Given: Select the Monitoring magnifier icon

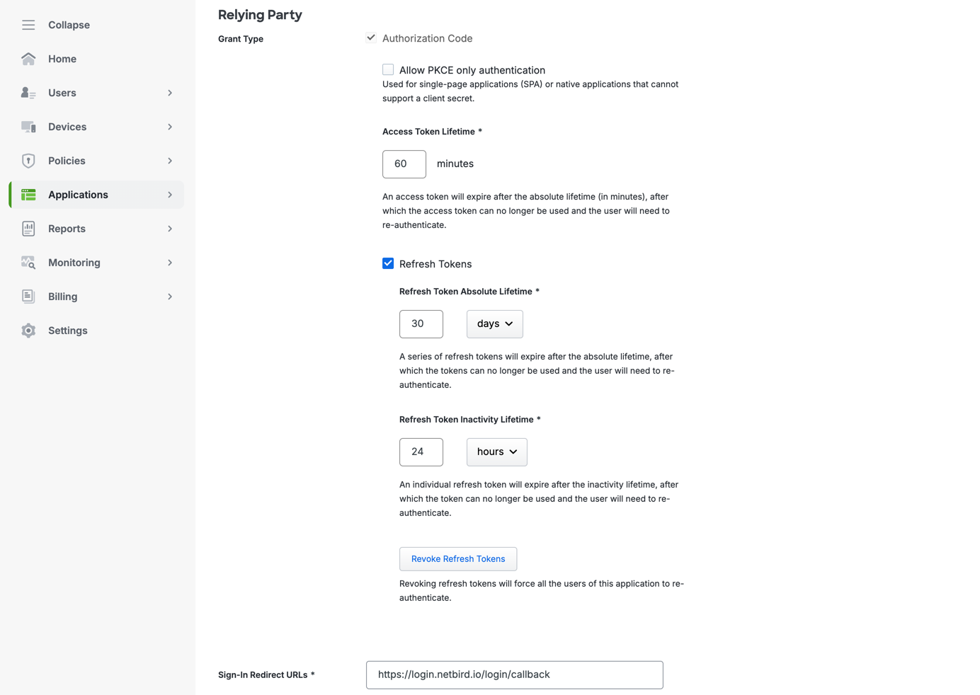Looking at the screenshot, I should tap(28, 263).
